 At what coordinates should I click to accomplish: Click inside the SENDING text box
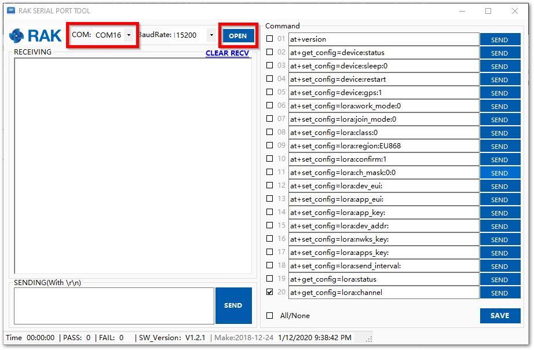click(x=114, y=305)
